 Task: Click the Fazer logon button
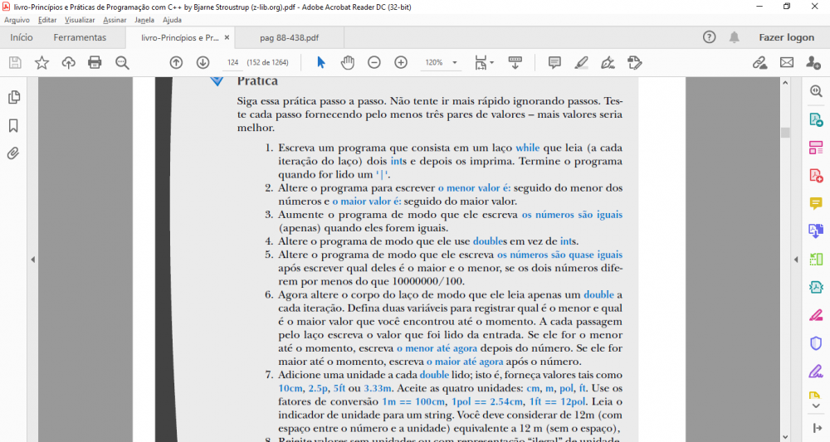[x=786, y=37]
